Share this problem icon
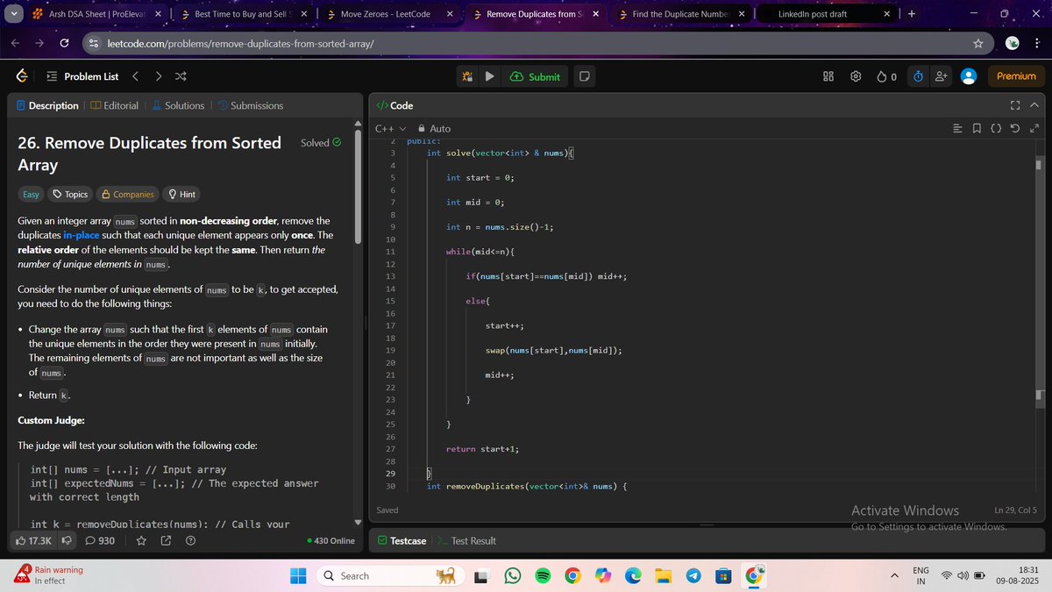 [x=166, y=541]
